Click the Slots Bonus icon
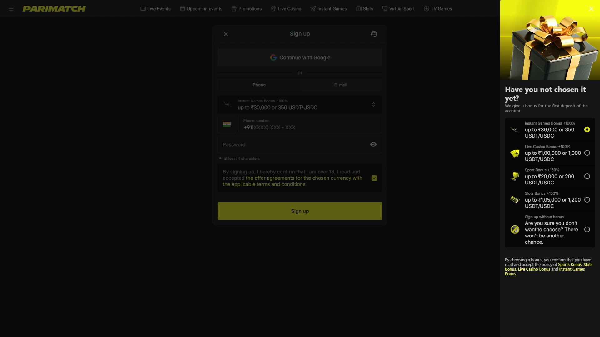Image resolution: width=600 pixels, height=337 pixels. click(x=515, y=199)
